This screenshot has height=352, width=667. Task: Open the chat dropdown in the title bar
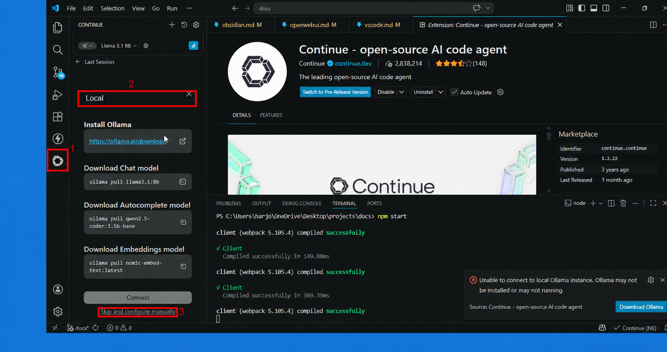488,8
